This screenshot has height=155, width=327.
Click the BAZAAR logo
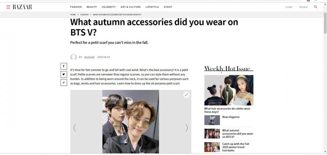click(22, 7)
